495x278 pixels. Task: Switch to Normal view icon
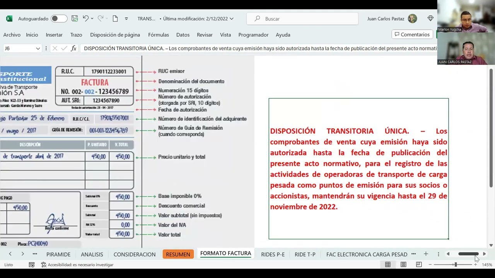[387, 264]
